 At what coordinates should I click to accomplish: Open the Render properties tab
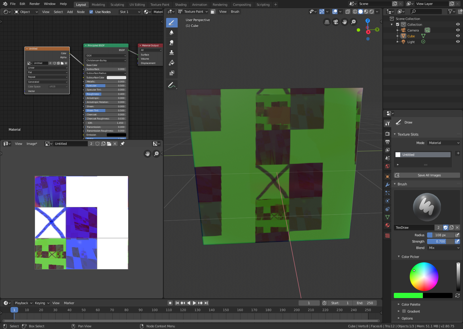[387, 134]
